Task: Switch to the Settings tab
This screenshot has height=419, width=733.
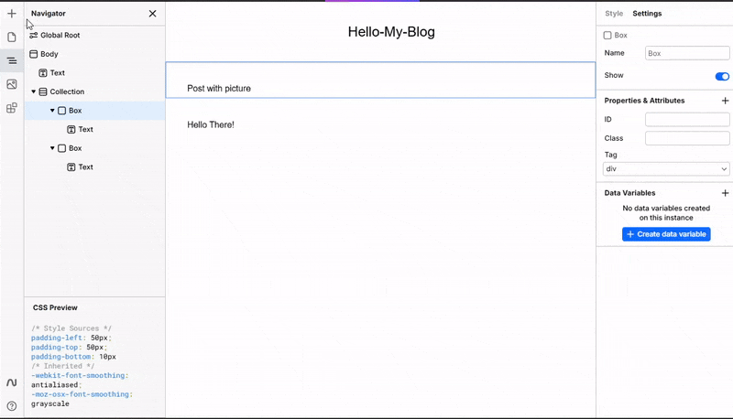Action: 647,14
